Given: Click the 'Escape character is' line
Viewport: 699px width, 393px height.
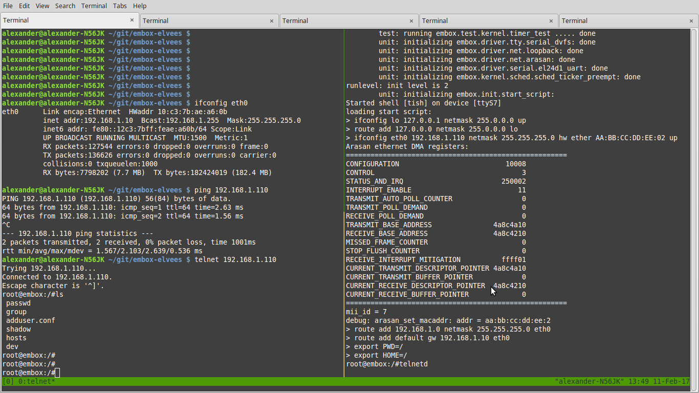Looking at the screenshot, I should pyautogui.click(x=53, y=286).
